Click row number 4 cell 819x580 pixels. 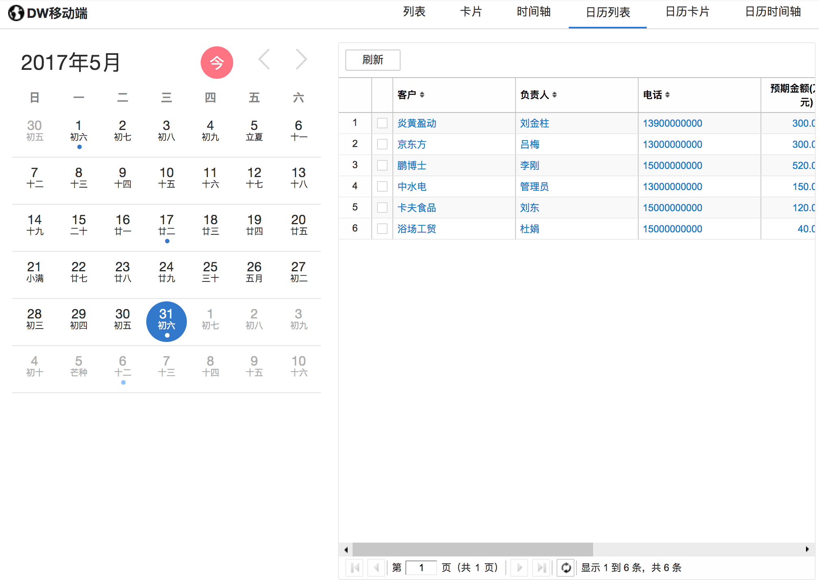[x=355, y=186]
